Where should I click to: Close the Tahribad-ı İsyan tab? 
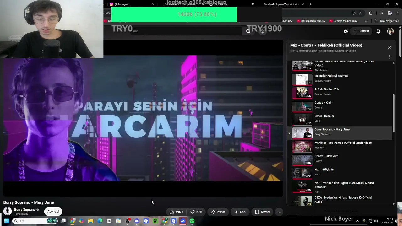click(303, 4)
